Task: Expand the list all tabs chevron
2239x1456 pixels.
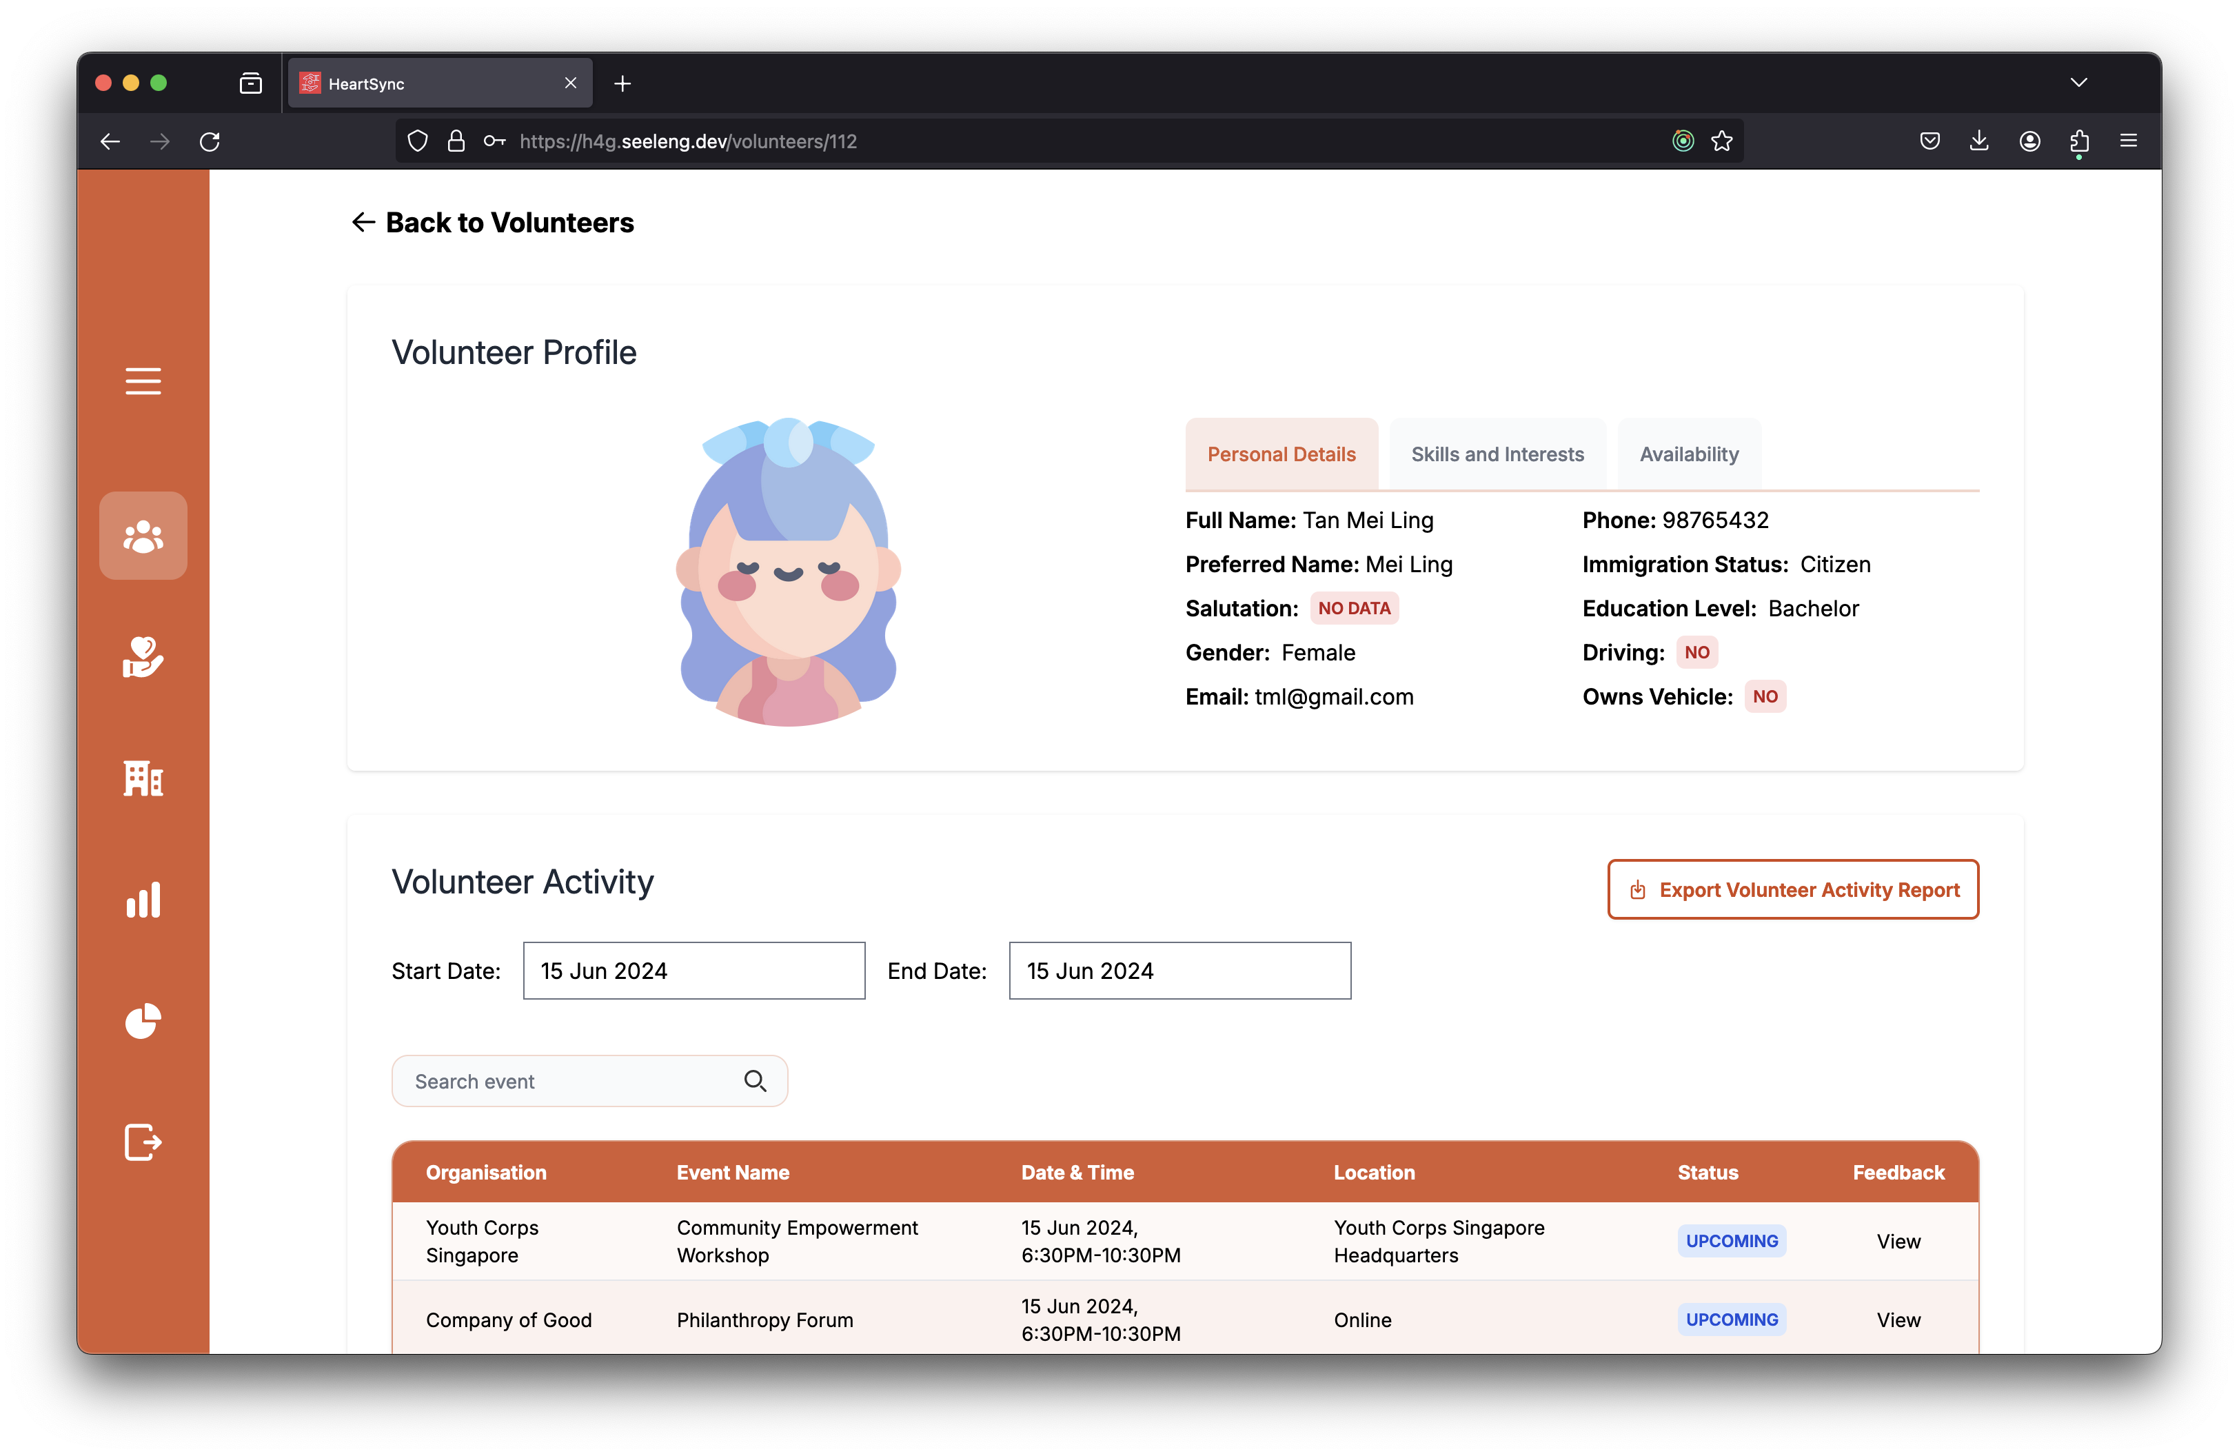Action: (2079, 83)
